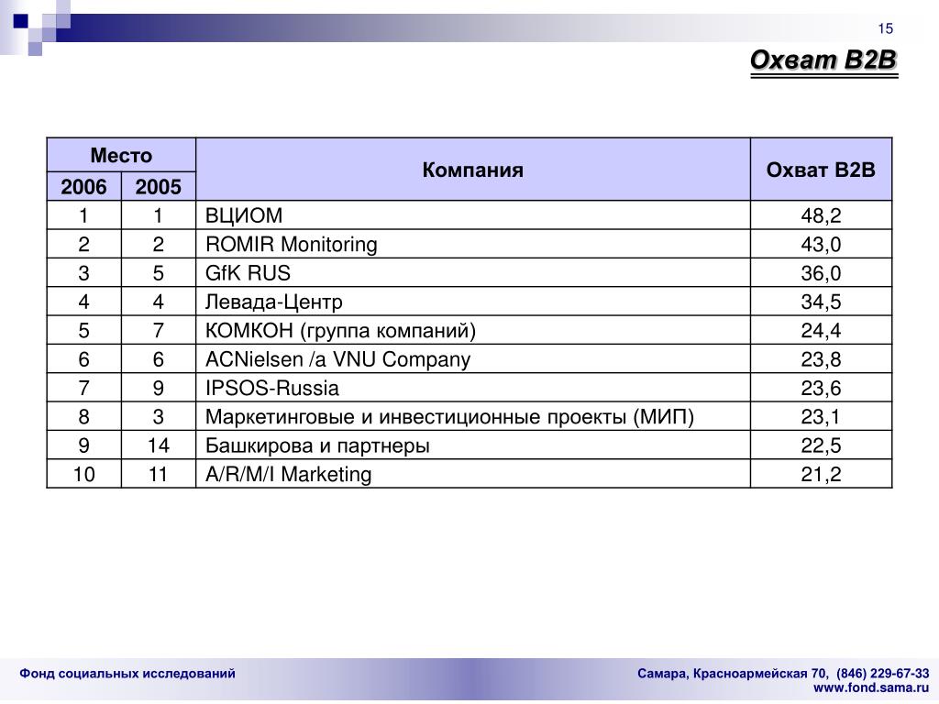
Task: Click 2005 rank 5 in GfK RUS row
Action: tap(158, 273)
